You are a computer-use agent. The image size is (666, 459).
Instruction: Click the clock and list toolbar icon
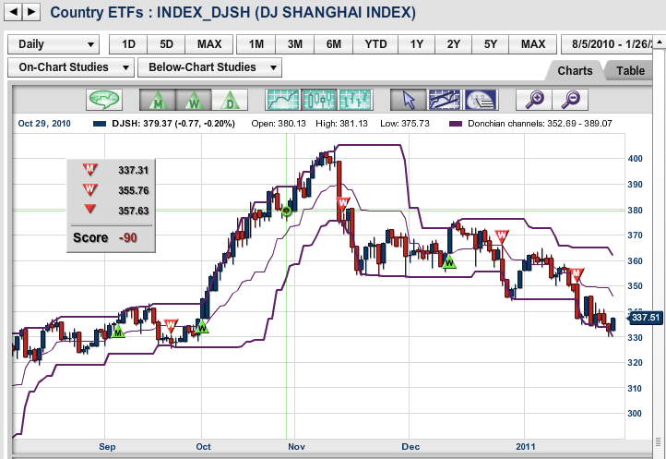[481, 99]
